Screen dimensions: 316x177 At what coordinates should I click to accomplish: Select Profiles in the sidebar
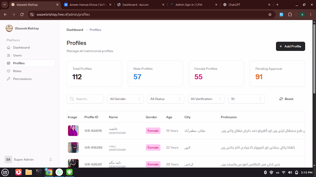29,63
